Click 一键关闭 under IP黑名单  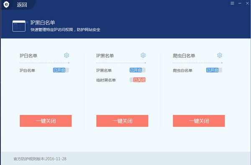tap(122, 121)
